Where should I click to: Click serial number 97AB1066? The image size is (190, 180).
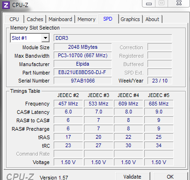tap(83, 81)
